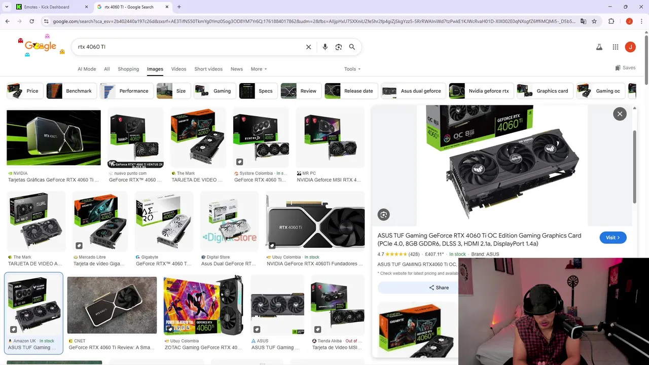The height and width of the screenshot is (365, 649).
Task: Click the Google logo doodle
Action: coord(41,46)
